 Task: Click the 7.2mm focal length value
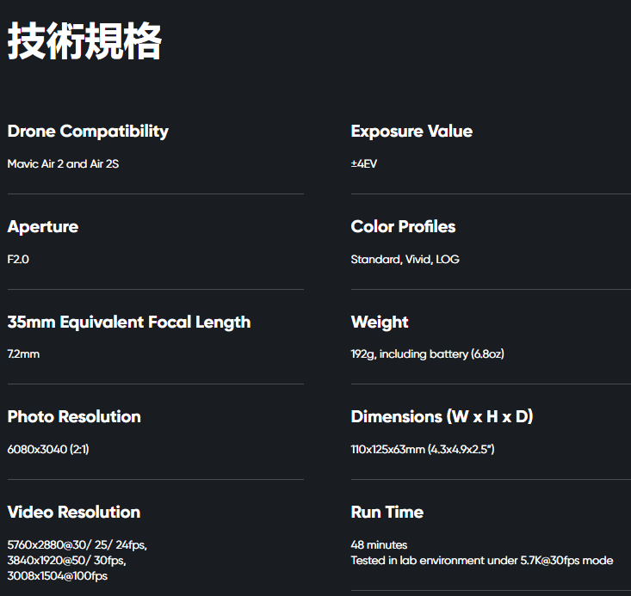[23, 353]
